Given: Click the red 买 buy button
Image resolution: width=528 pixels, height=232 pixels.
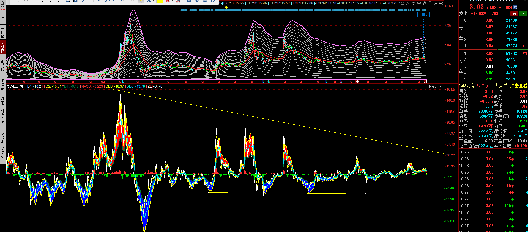Looking at the screenshot, I should [x=514, y=13].
